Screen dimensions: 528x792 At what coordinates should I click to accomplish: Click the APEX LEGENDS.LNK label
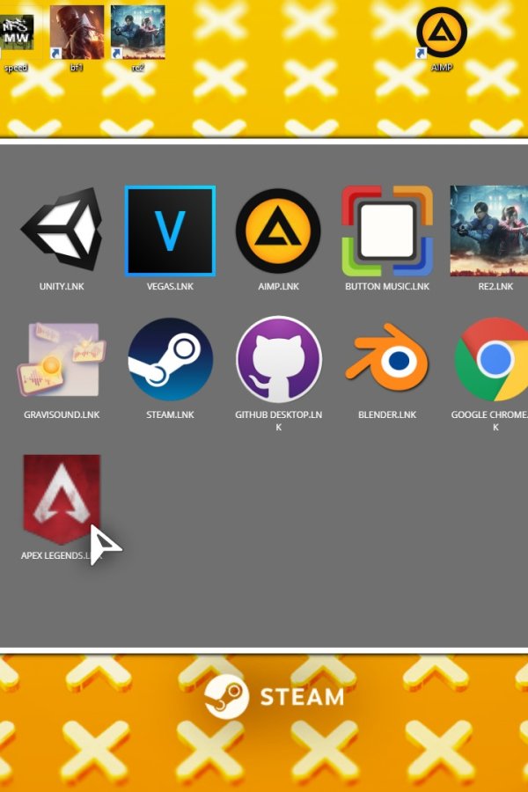[62, 555]
